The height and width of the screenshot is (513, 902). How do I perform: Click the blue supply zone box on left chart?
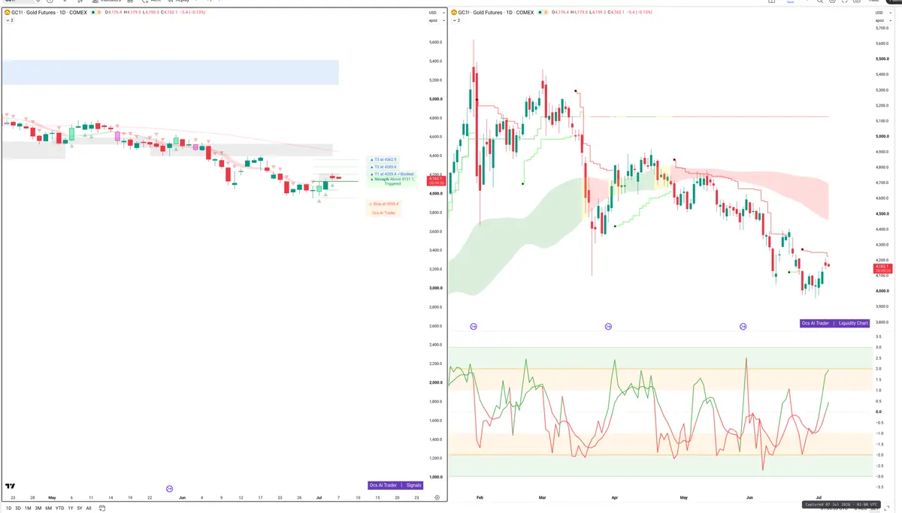(x=171, y=72)
